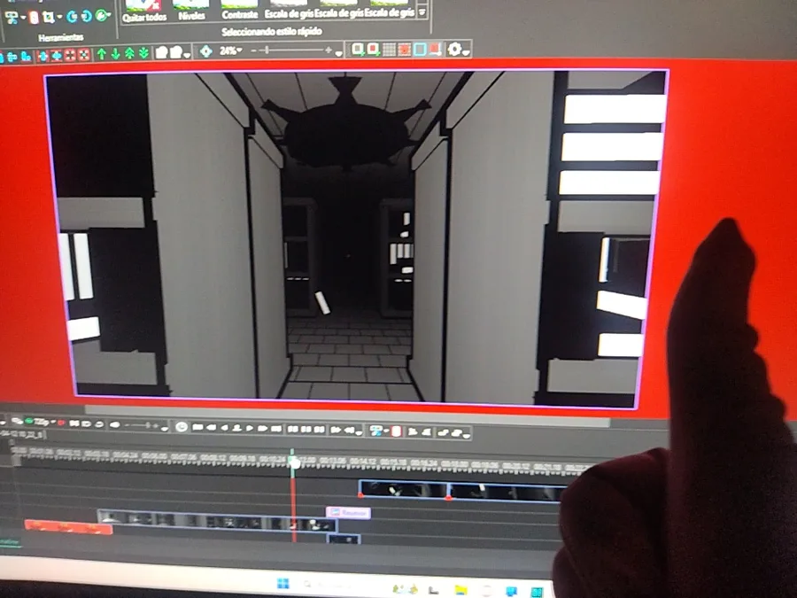Rotate object counterclockwise with Herramientas icon
This screenshot has height=598, width=797.
click(x=73, y=17)
